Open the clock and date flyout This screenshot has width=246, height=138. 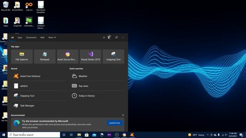point(233,135)
